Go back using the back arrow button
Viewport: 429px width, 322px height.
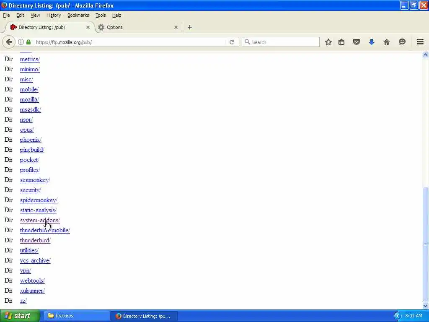pyautogui.click(x=9, y=42)
